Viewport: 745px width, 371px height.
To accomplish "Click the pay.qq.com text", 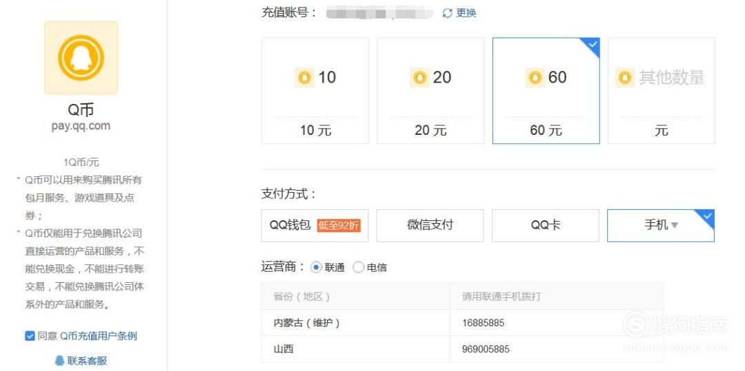I will click(81, 126).
